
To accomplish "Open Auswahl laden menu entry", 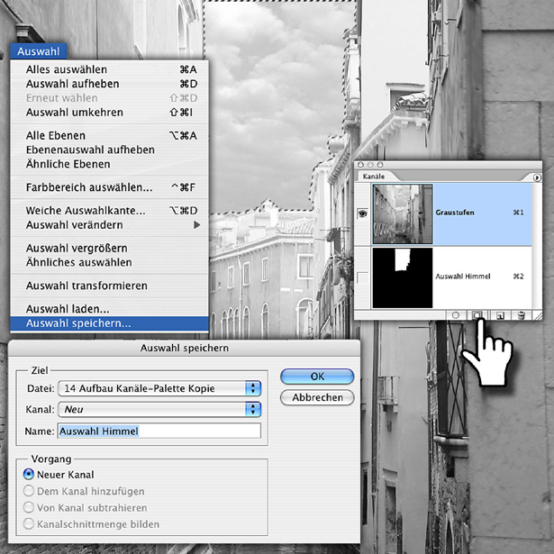I will pyautogui.click(x=110, y=309).
